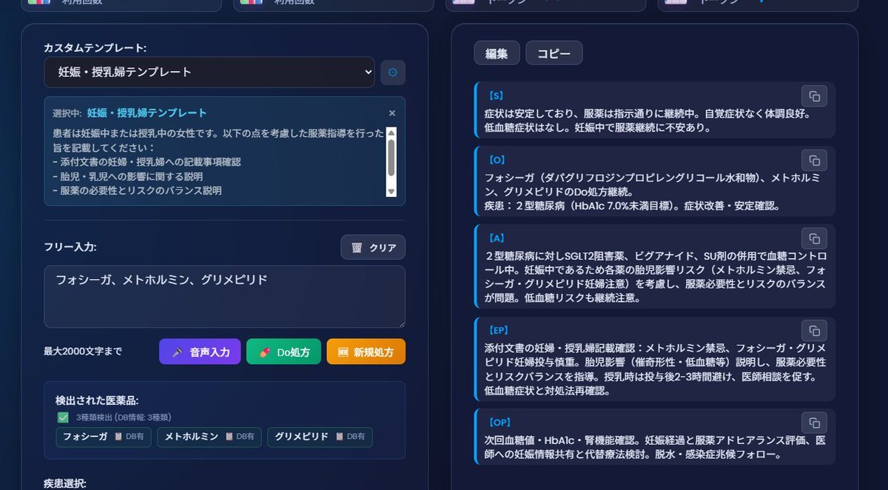Click the 検出された医薬品 heading
The width and height of the screenshot is (888, 490).
(97, 400)
